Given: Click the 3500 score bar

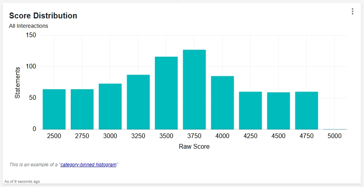Looking at the screenshot, I should point(166,93).
